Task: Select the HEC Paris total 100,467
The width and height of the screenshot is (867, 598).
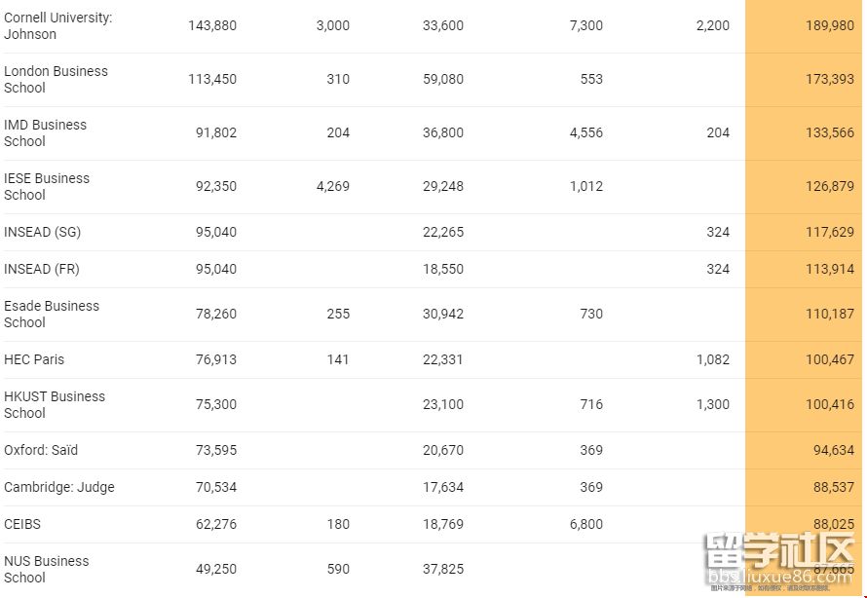Action: (829, 359)
